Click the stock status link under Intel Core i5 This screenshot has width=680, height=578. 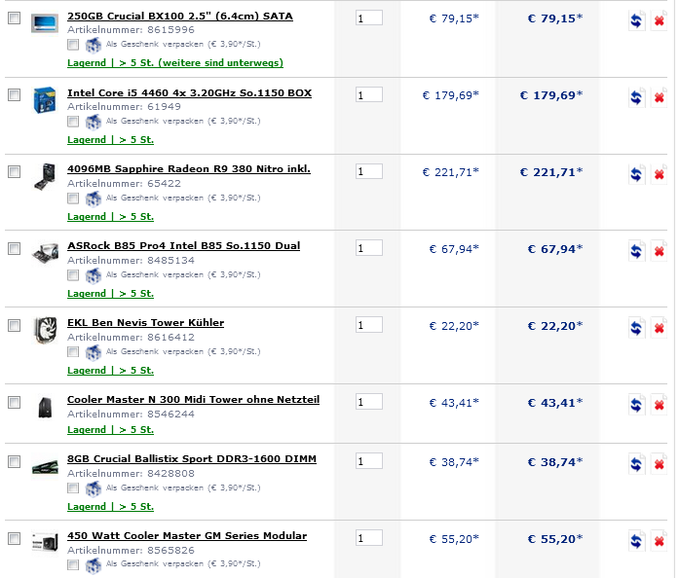point(111,140)
